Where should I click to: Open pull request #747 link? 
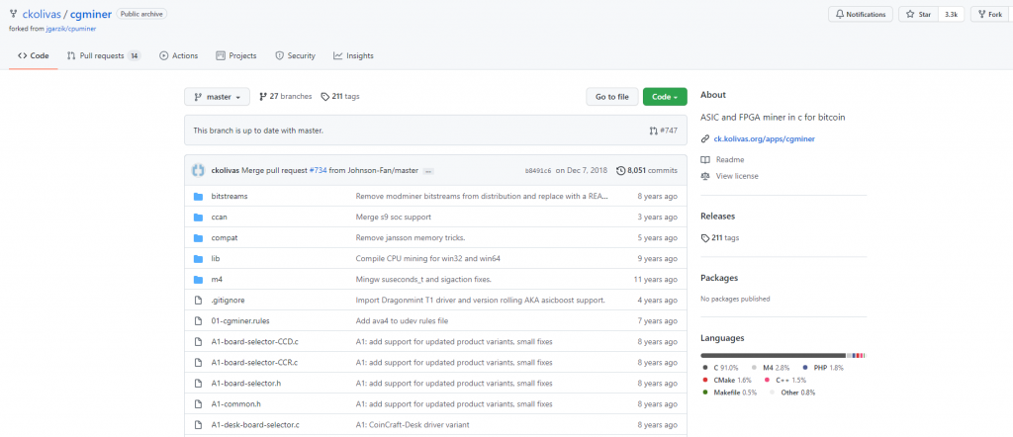[x=664, y=131]
